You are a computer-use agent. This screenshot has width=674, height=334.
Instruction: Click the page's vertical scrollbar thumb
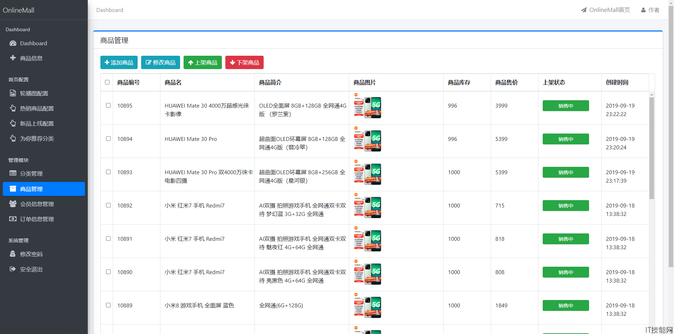click(x=671, y=137)
